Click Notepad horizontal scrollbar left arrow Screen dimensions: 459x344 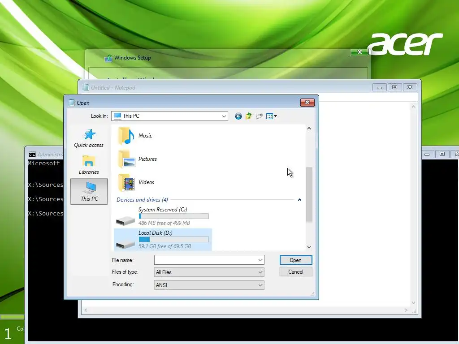click(86, 310)
